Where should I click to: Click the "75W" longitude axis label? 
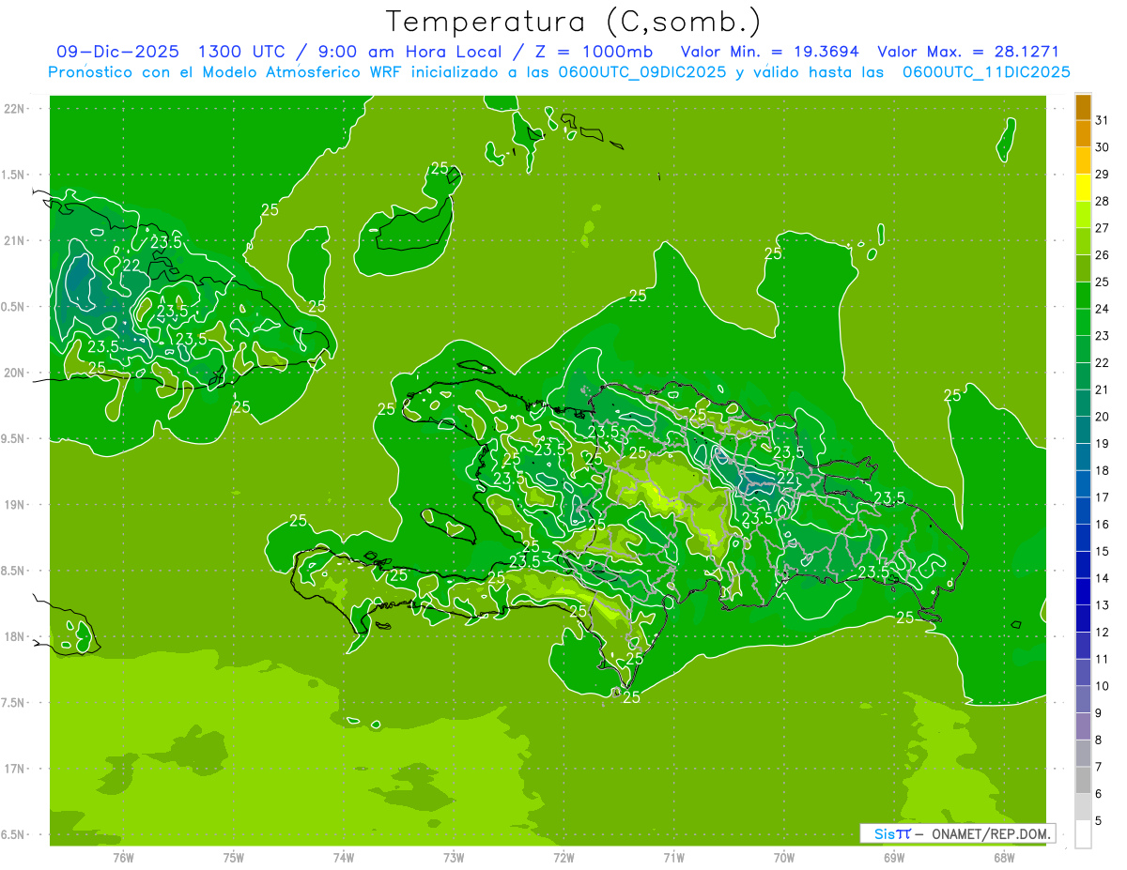234,857
